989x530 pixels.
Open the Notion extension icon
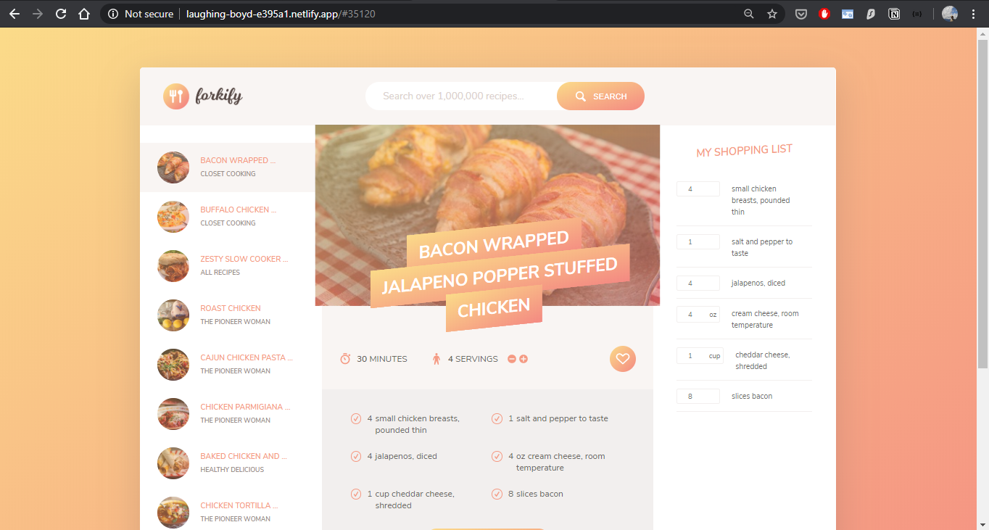click(x=894, y=14)
